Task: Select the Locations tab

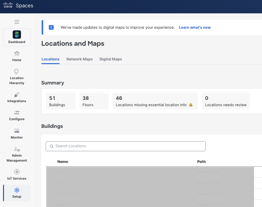Action: 50,59
